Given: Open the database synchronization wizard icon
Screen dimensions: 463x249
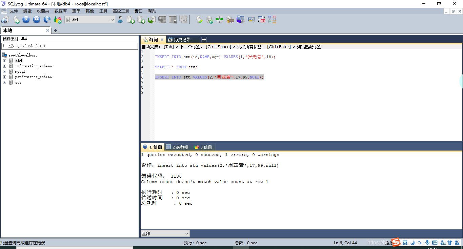Looking at the screenshot, I should tap(210, 20).
